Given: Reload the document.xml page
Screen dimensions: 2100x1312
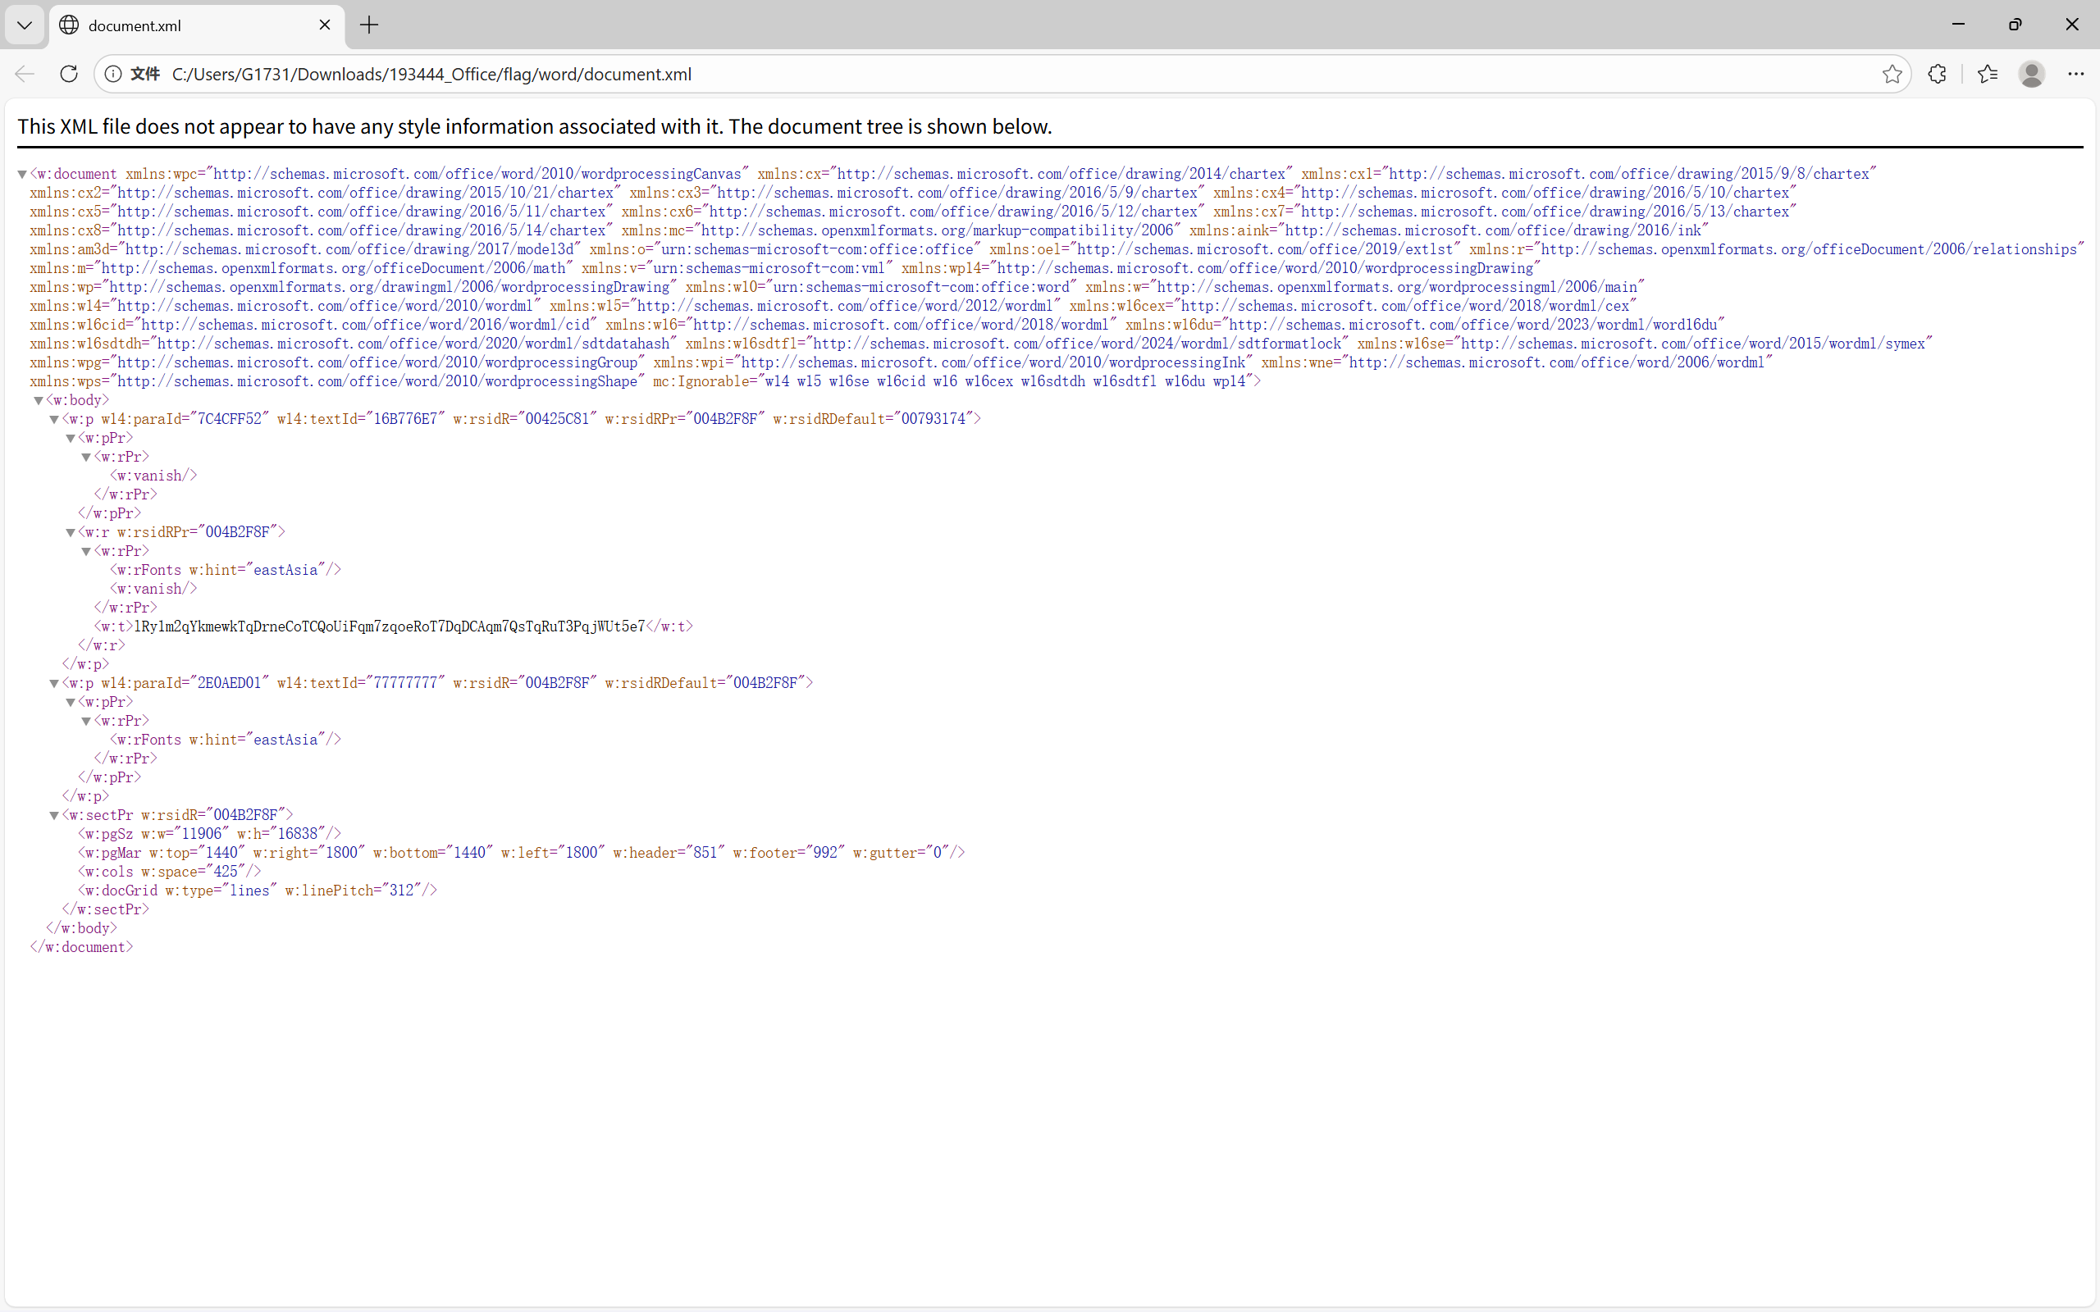Looking at the screenshot, I should pos(69,74).
